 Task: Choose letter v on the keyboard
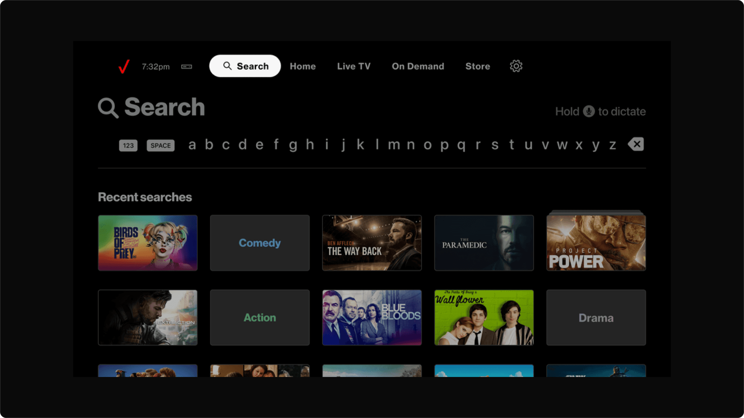click(545, 145)
